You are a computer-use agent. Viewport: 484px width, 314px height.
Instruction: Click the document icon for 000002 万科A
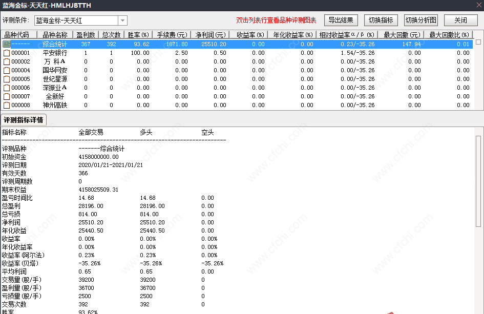pyautogui.click(x=7, y=61)
